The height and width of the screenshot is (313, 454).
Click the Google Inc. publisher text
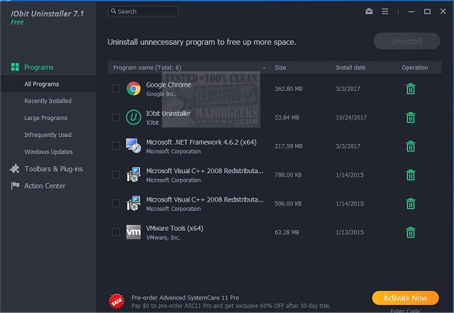[x=161, y=94]
